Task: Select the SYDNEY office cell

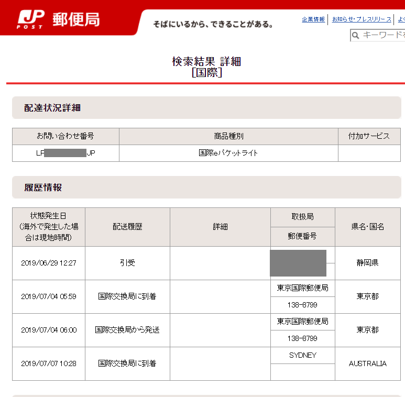Action: pyautogui.click(x=303, y=356)
